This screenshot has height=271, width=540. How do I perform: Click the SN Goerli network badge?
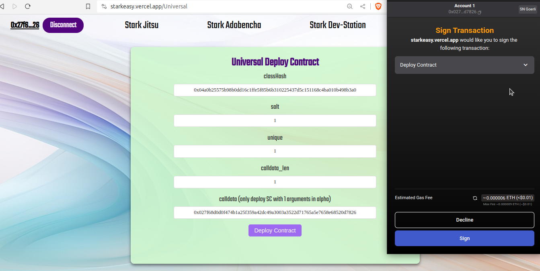528,9
